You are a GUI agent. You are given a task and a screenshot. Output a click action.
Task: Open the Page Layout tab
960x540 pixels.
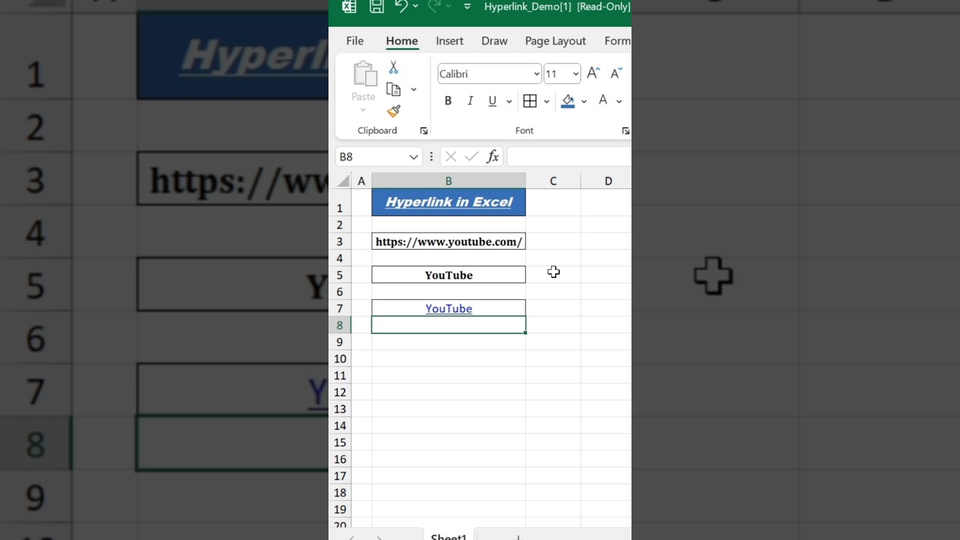[556, 41]
